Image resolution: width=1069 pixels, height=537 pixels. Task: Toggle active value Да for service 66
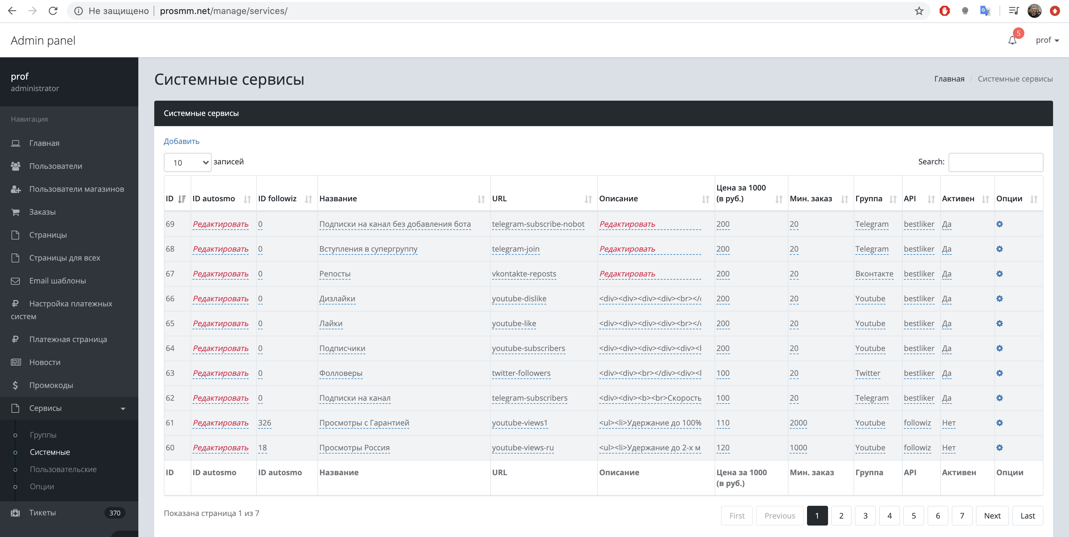pos(947,298)
